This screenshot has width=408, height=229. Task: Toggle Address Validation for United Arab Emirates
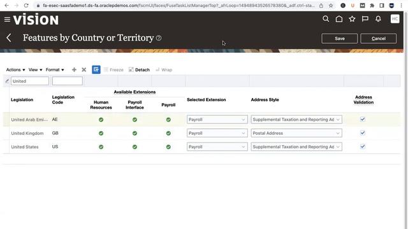pos(363,120)
